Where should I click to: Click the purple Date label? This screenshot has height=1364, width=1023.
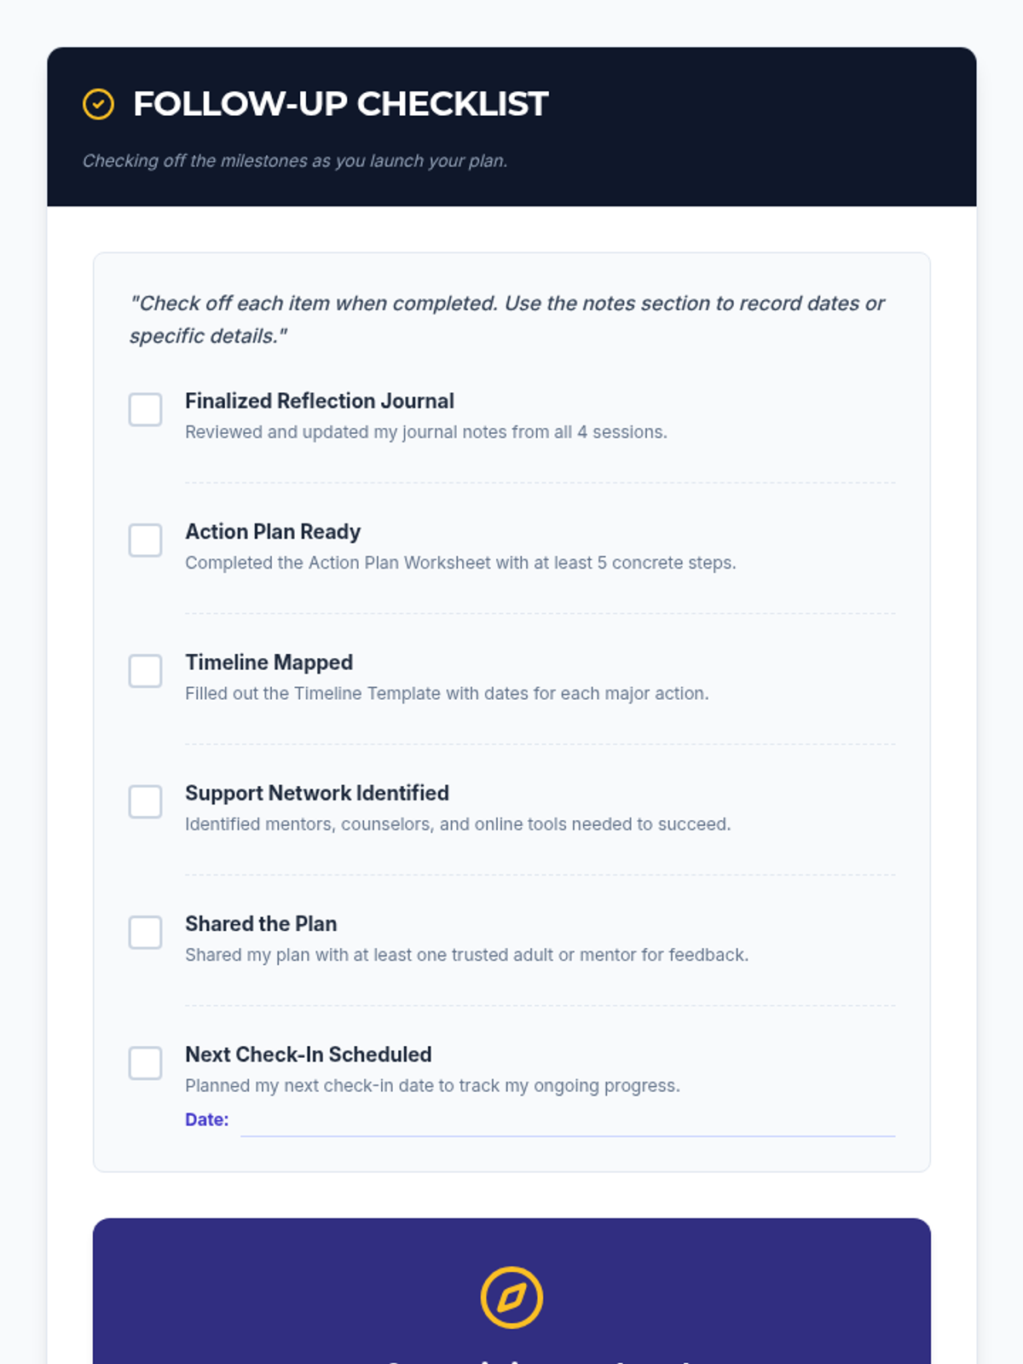[x=206, y=1119]
